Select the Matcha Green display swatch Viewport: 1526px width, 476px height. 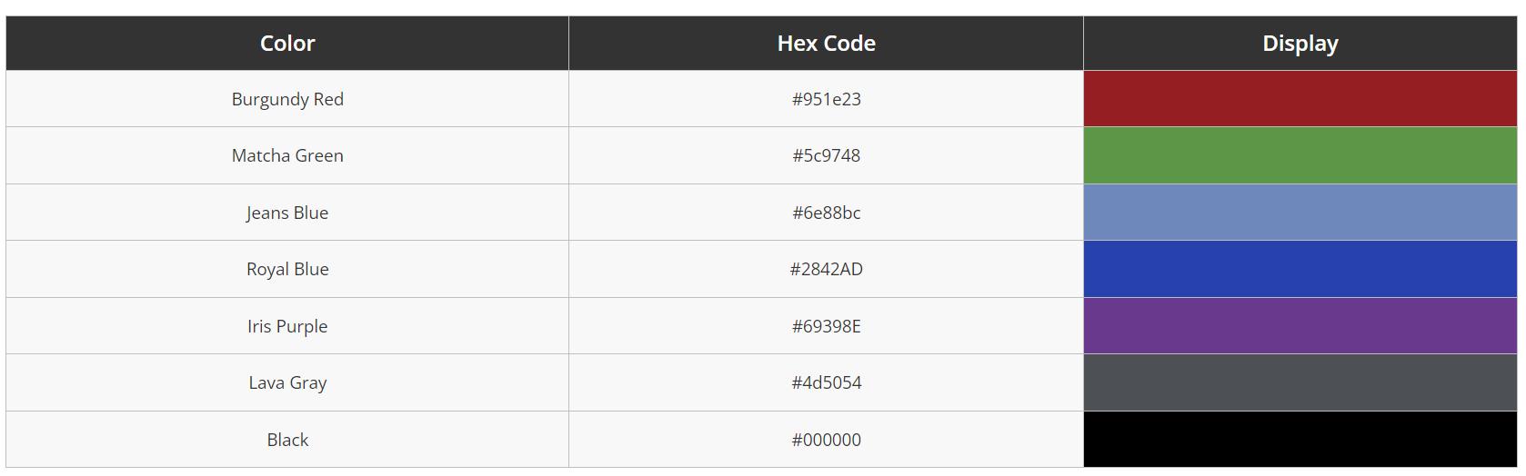[x=1300, y=155]
